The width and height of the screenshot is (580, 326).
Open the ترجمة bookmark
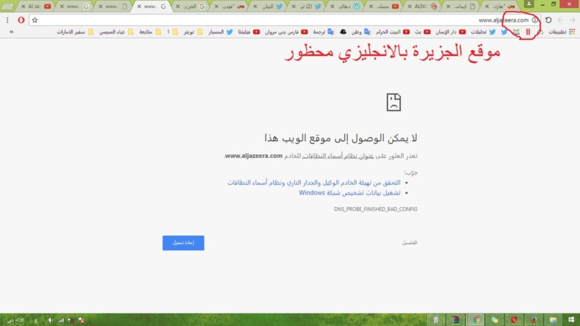coord(323,32)
